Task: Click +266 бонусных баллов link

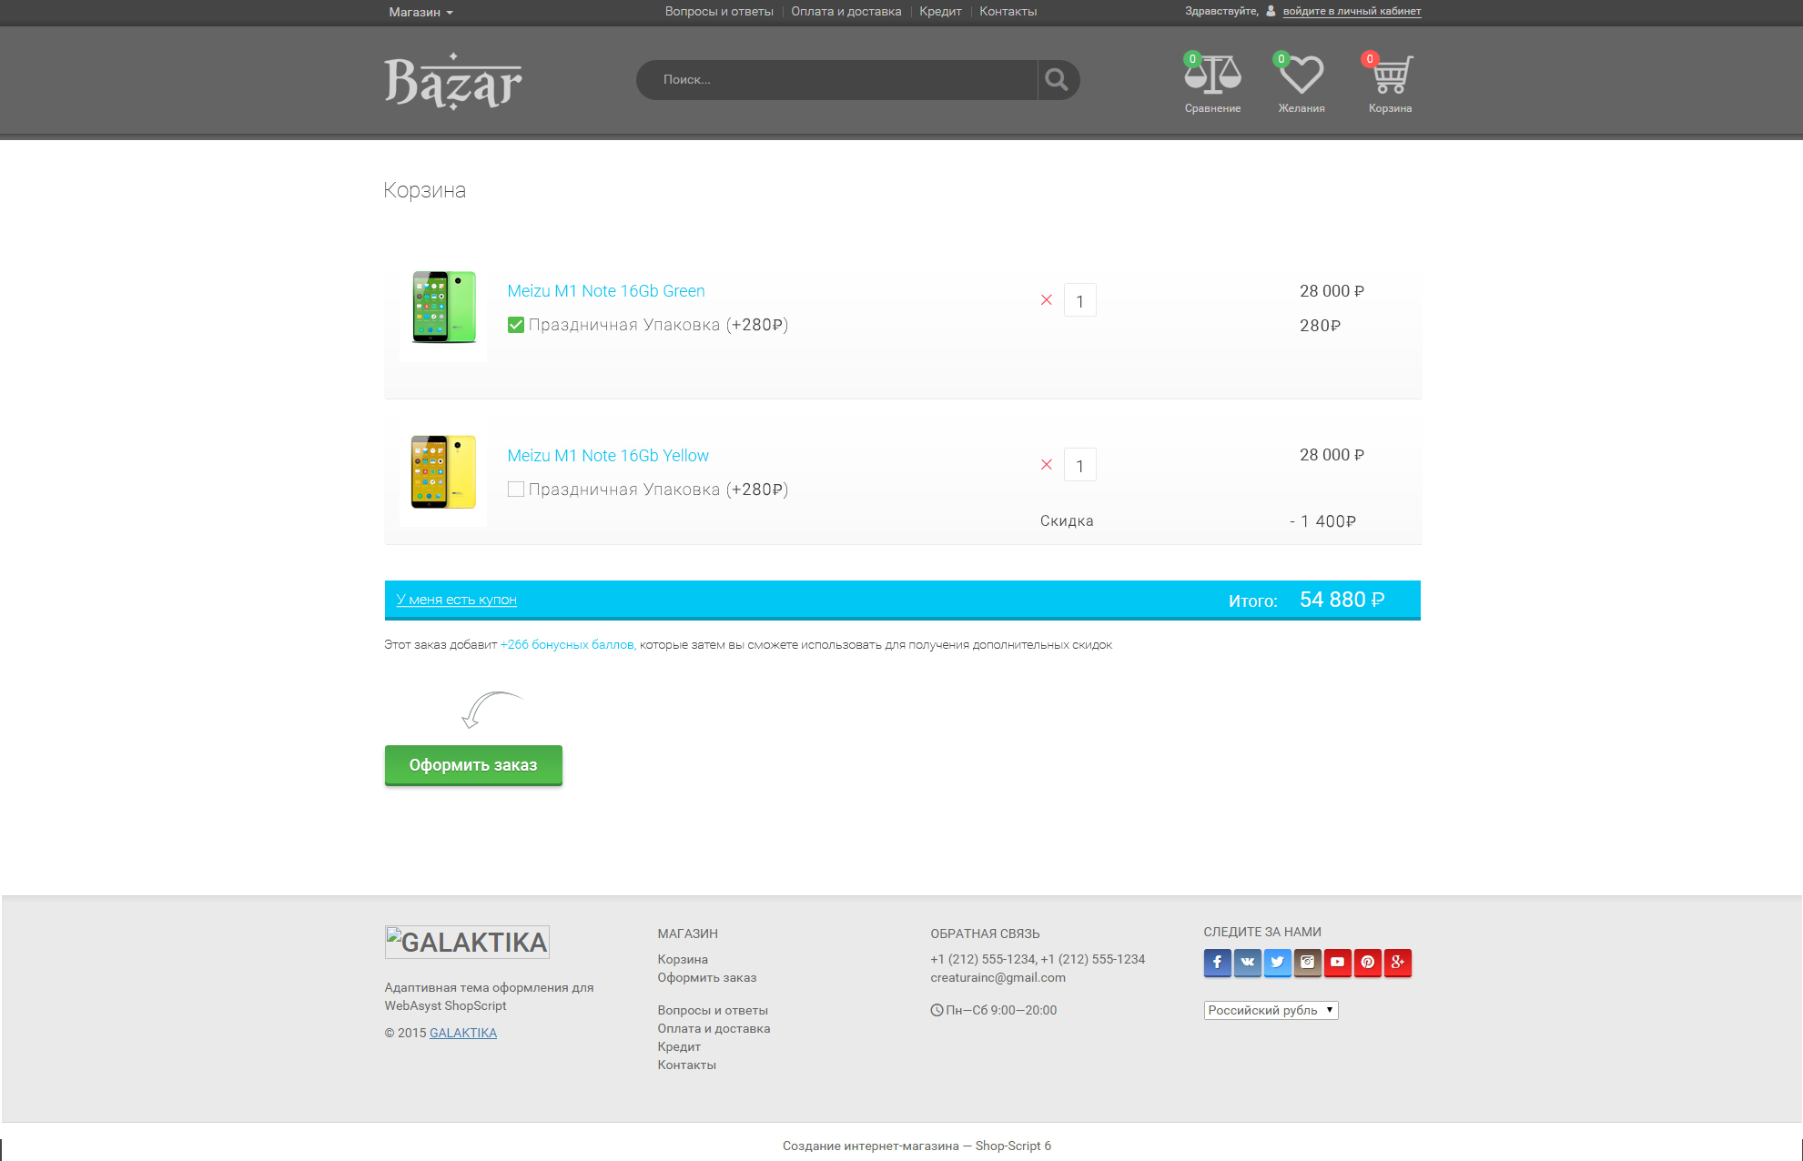Action: (x=568, y=645)
